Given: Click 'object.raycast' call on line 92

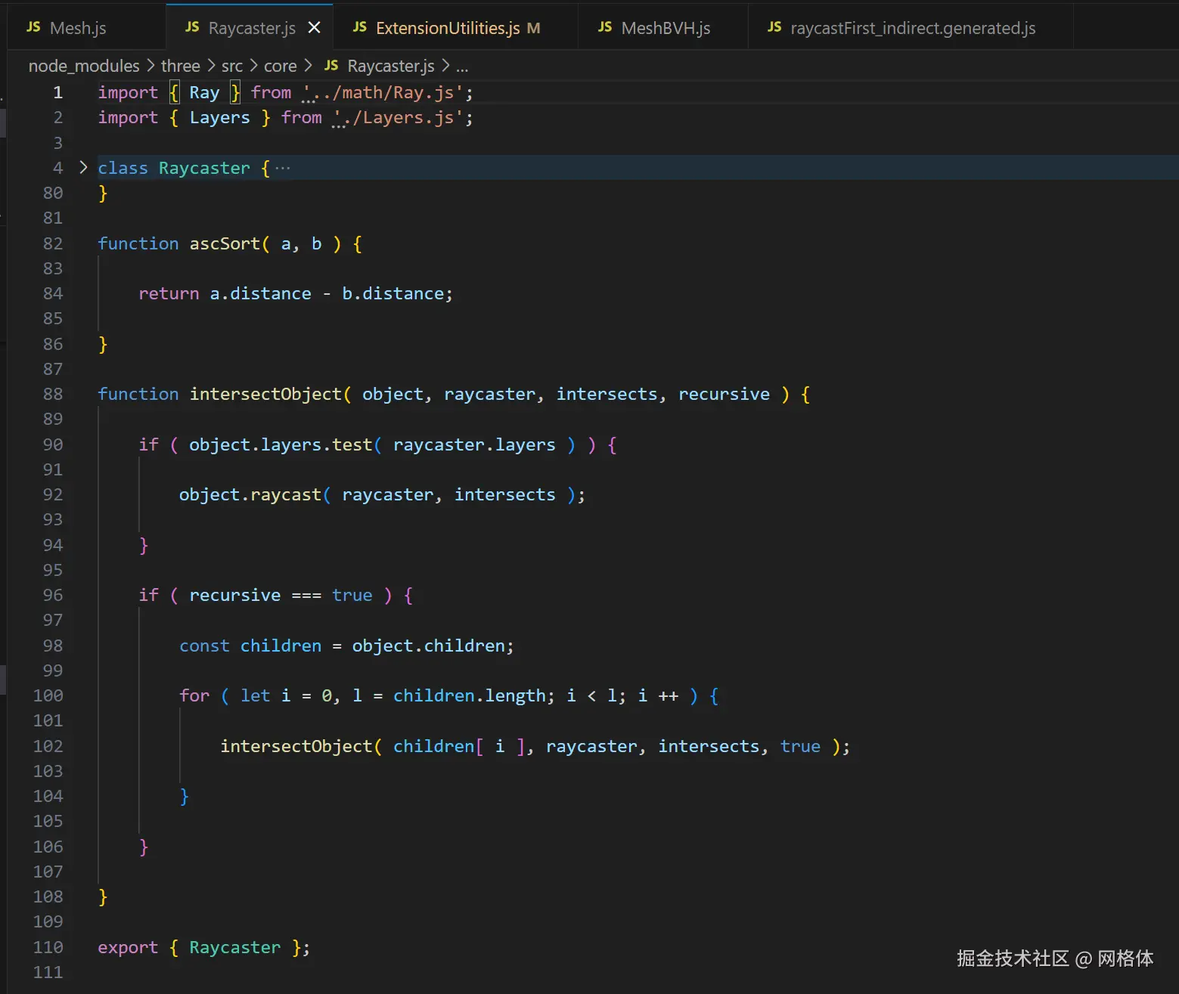Looking at the screenshot, I should [x=250, y=494].
